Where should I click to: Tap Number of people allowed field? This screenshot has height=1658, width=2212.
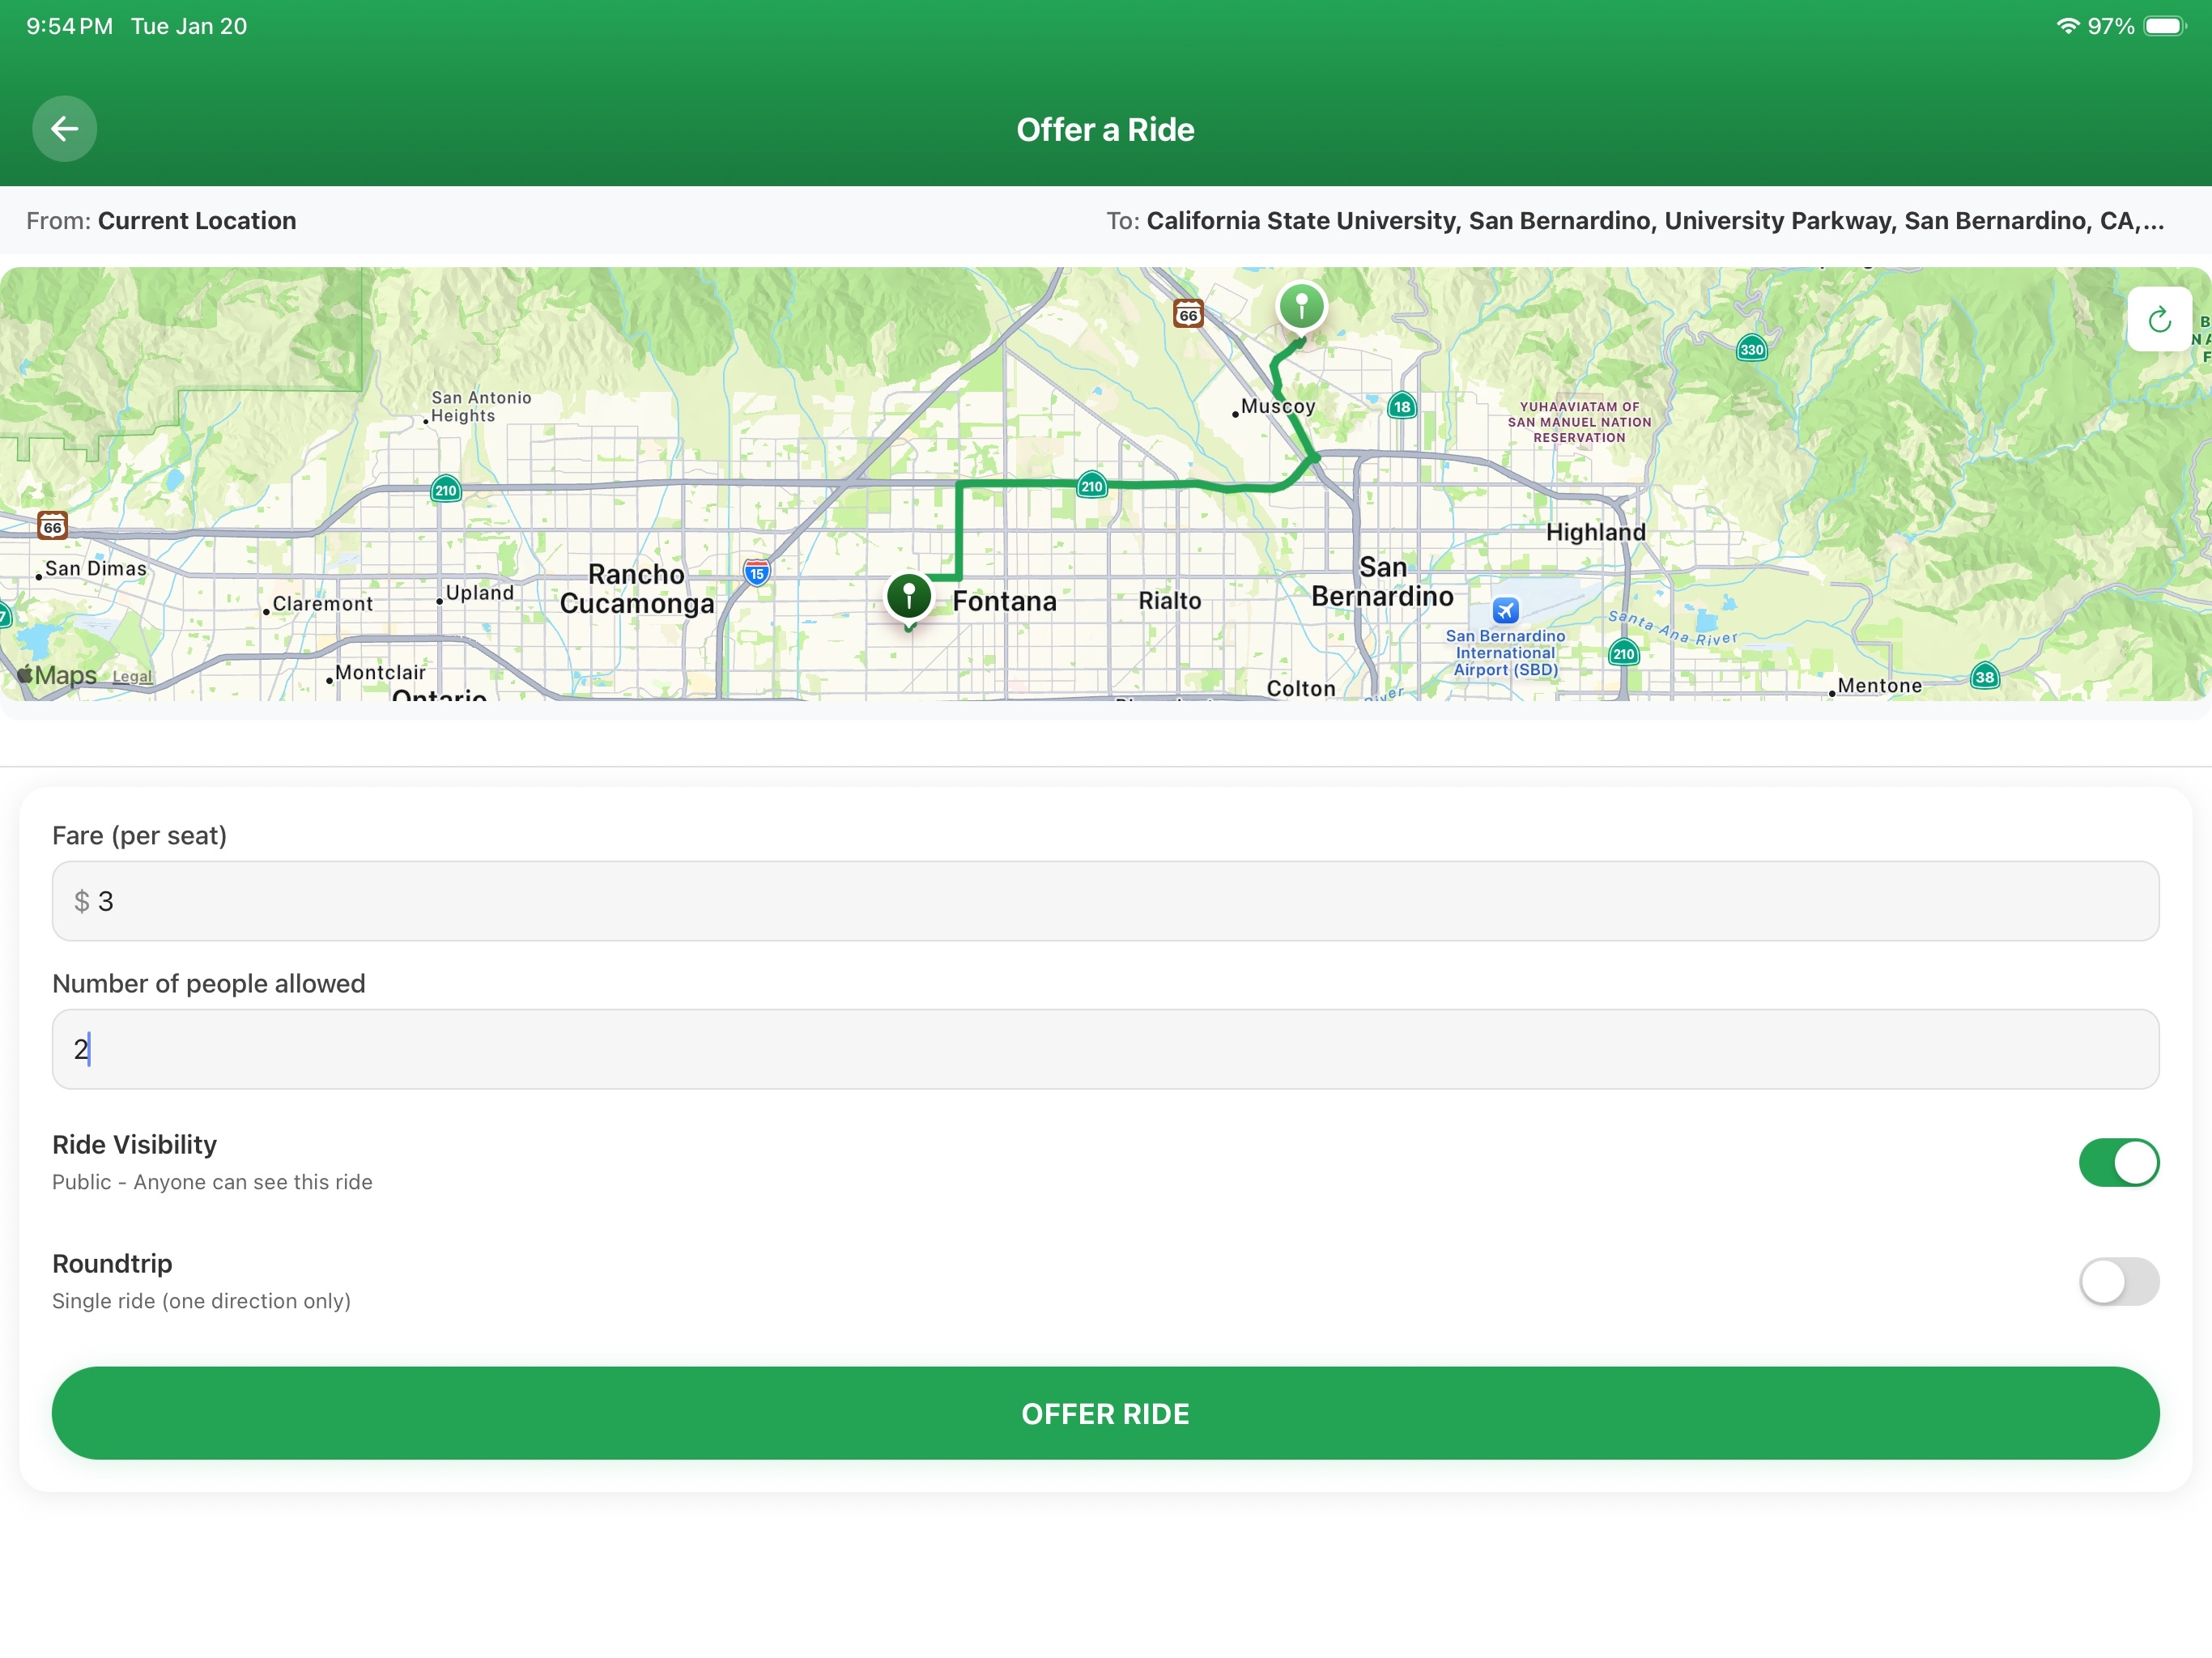tap(1105, 1049)
